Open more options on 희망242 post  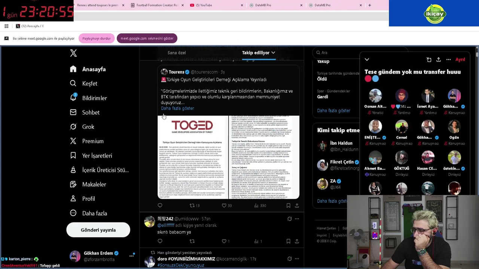pyautogui.click(x=297, y=219)
